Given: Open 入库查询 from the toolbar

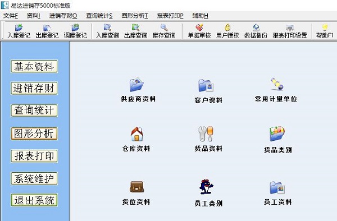Looking at the screenshot, I should point(107,31).
